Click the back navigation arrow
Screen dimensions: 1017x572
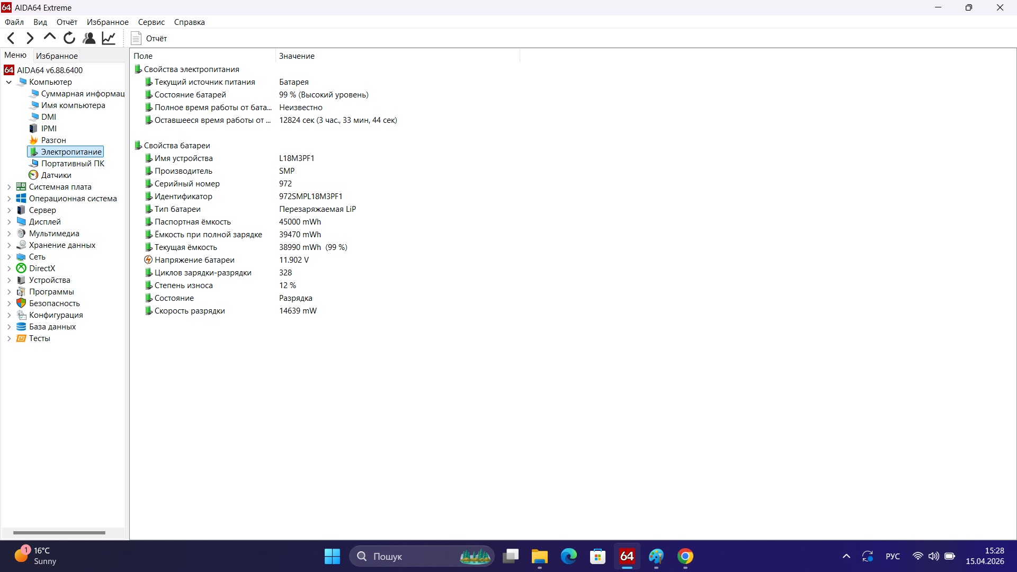click(x=11, y=38)
